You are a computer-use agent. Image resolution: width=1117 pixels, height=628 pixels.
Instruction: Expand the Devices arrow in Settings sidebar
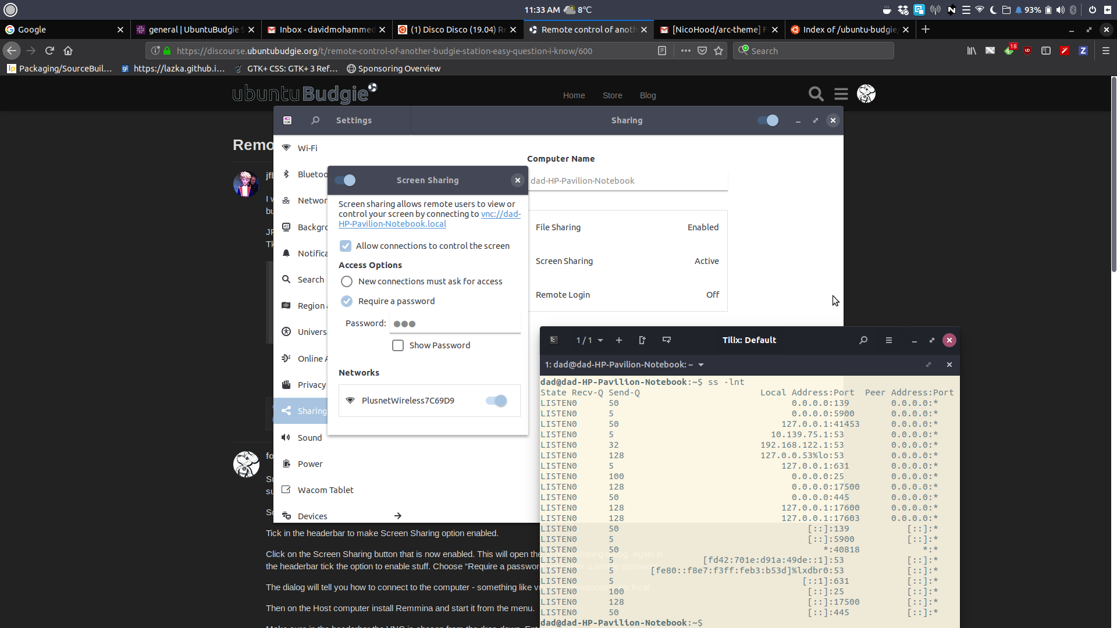click(398, 516)
